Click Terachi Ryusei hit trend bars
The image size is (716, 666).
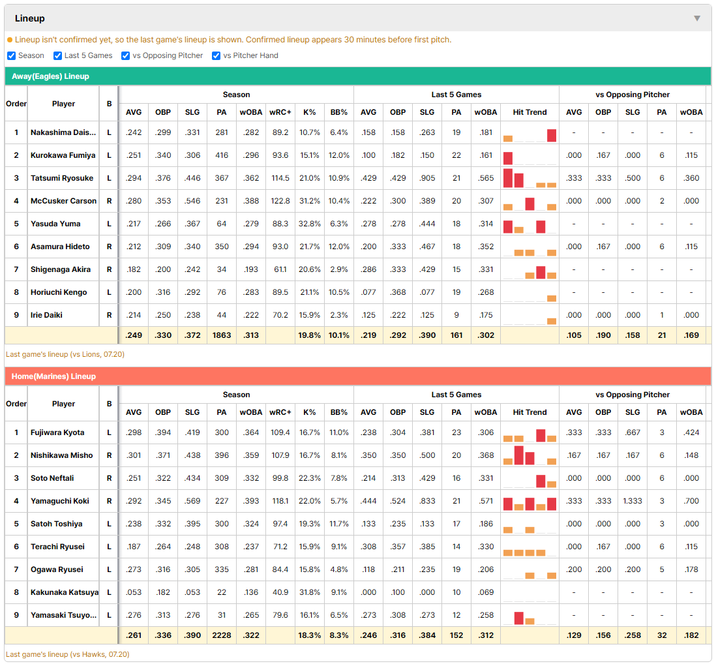point(530,547)
